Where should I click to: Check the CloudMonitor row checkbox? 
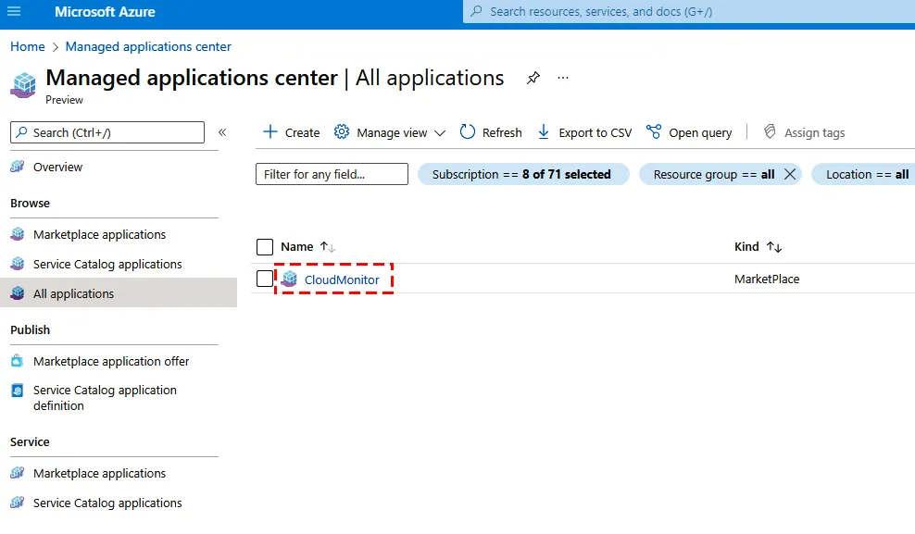coord(265,279)
